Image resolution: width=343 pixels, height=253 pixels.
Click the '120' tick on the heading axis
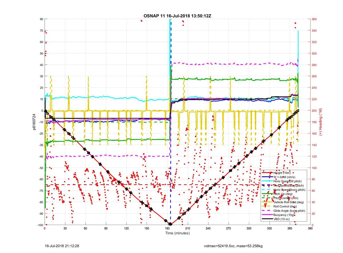click(314, 156)
